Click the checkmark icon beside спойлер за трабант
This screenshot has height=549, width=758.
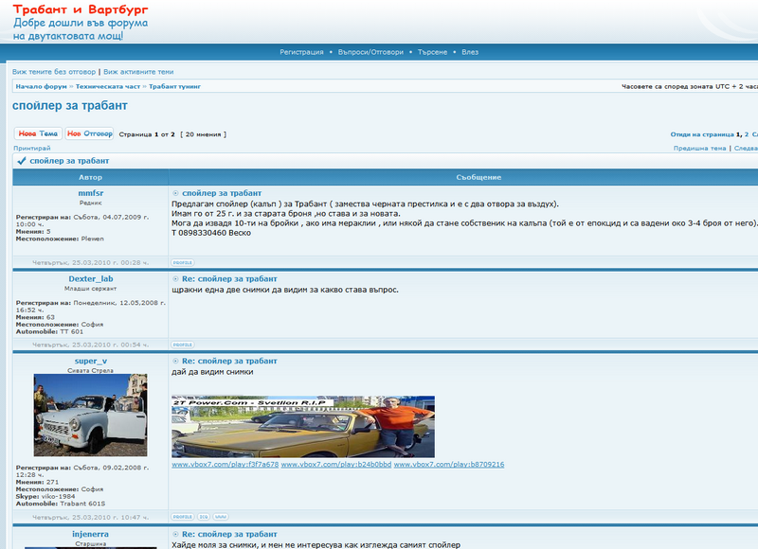pyautogui.click(x=21, y=161)
